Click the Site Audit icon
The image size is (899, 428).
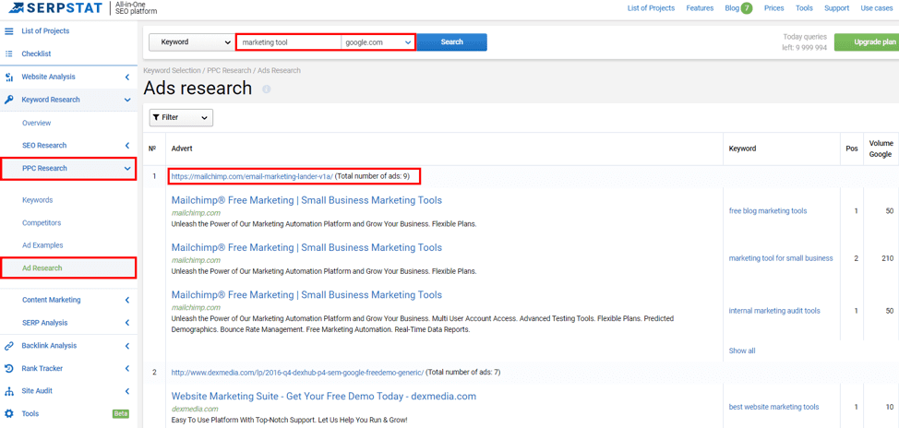coord(9,391)
